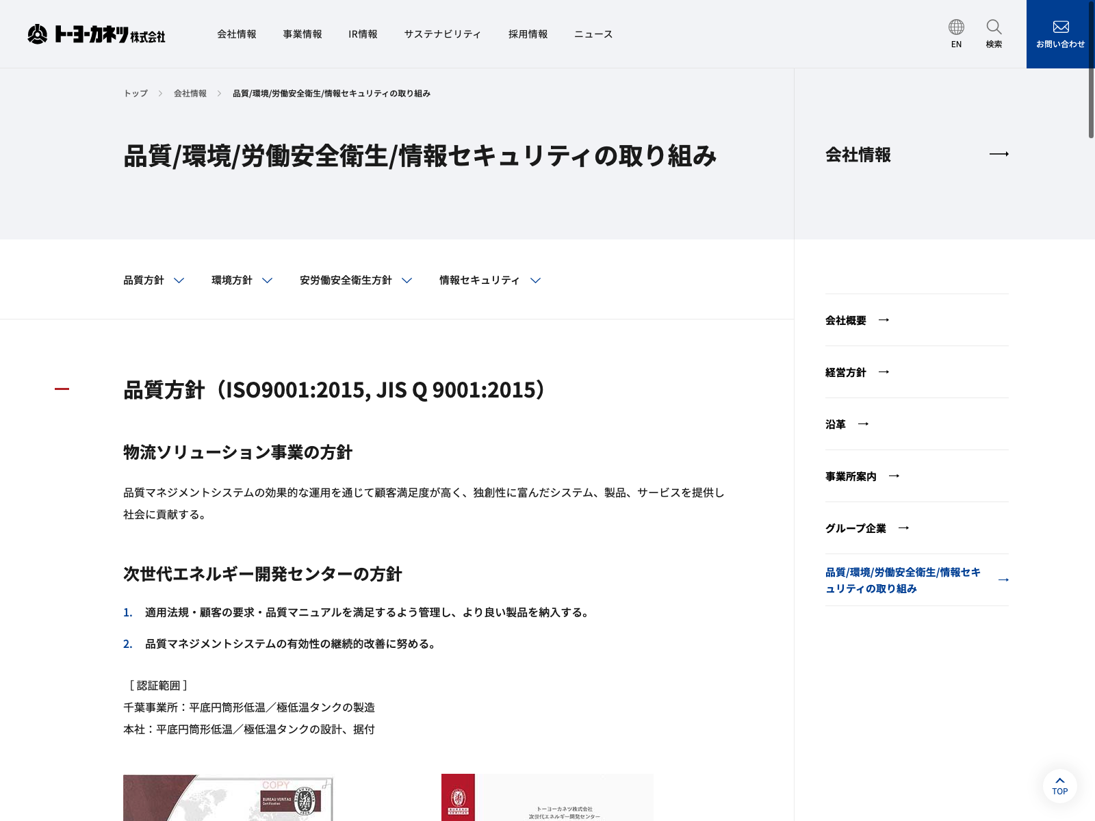This screenshot has width=1095, height=821.
Task: Jump to 品質方針 section anchor
Action: [x=153, y=281]
